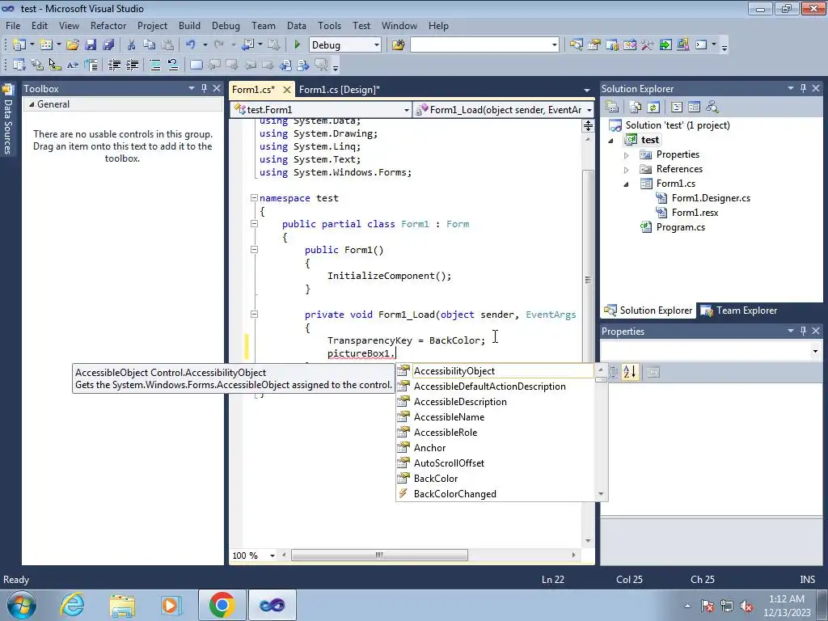The image size is (828, 621).
Task: Open the Data Sources side tab
Action: [x=8, y=120]
